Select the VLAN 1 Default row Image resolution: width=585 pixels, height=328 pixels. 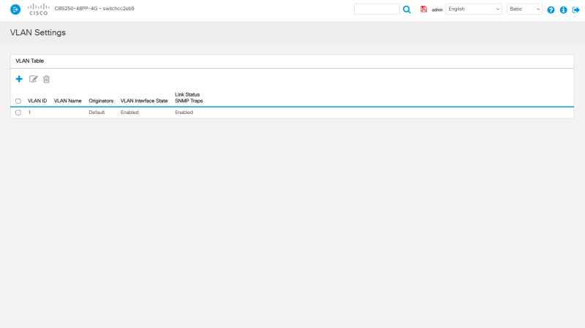[x=292, y=112]
